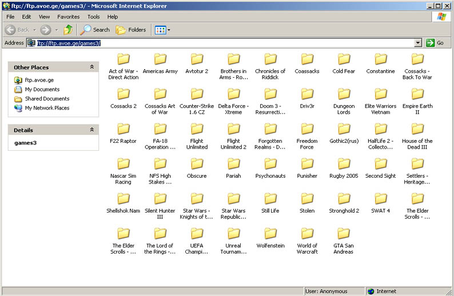Click the Internet zone status indicator
Image resolution: width=454 pixels, height=296 pixels.
(x=382, y=291)
